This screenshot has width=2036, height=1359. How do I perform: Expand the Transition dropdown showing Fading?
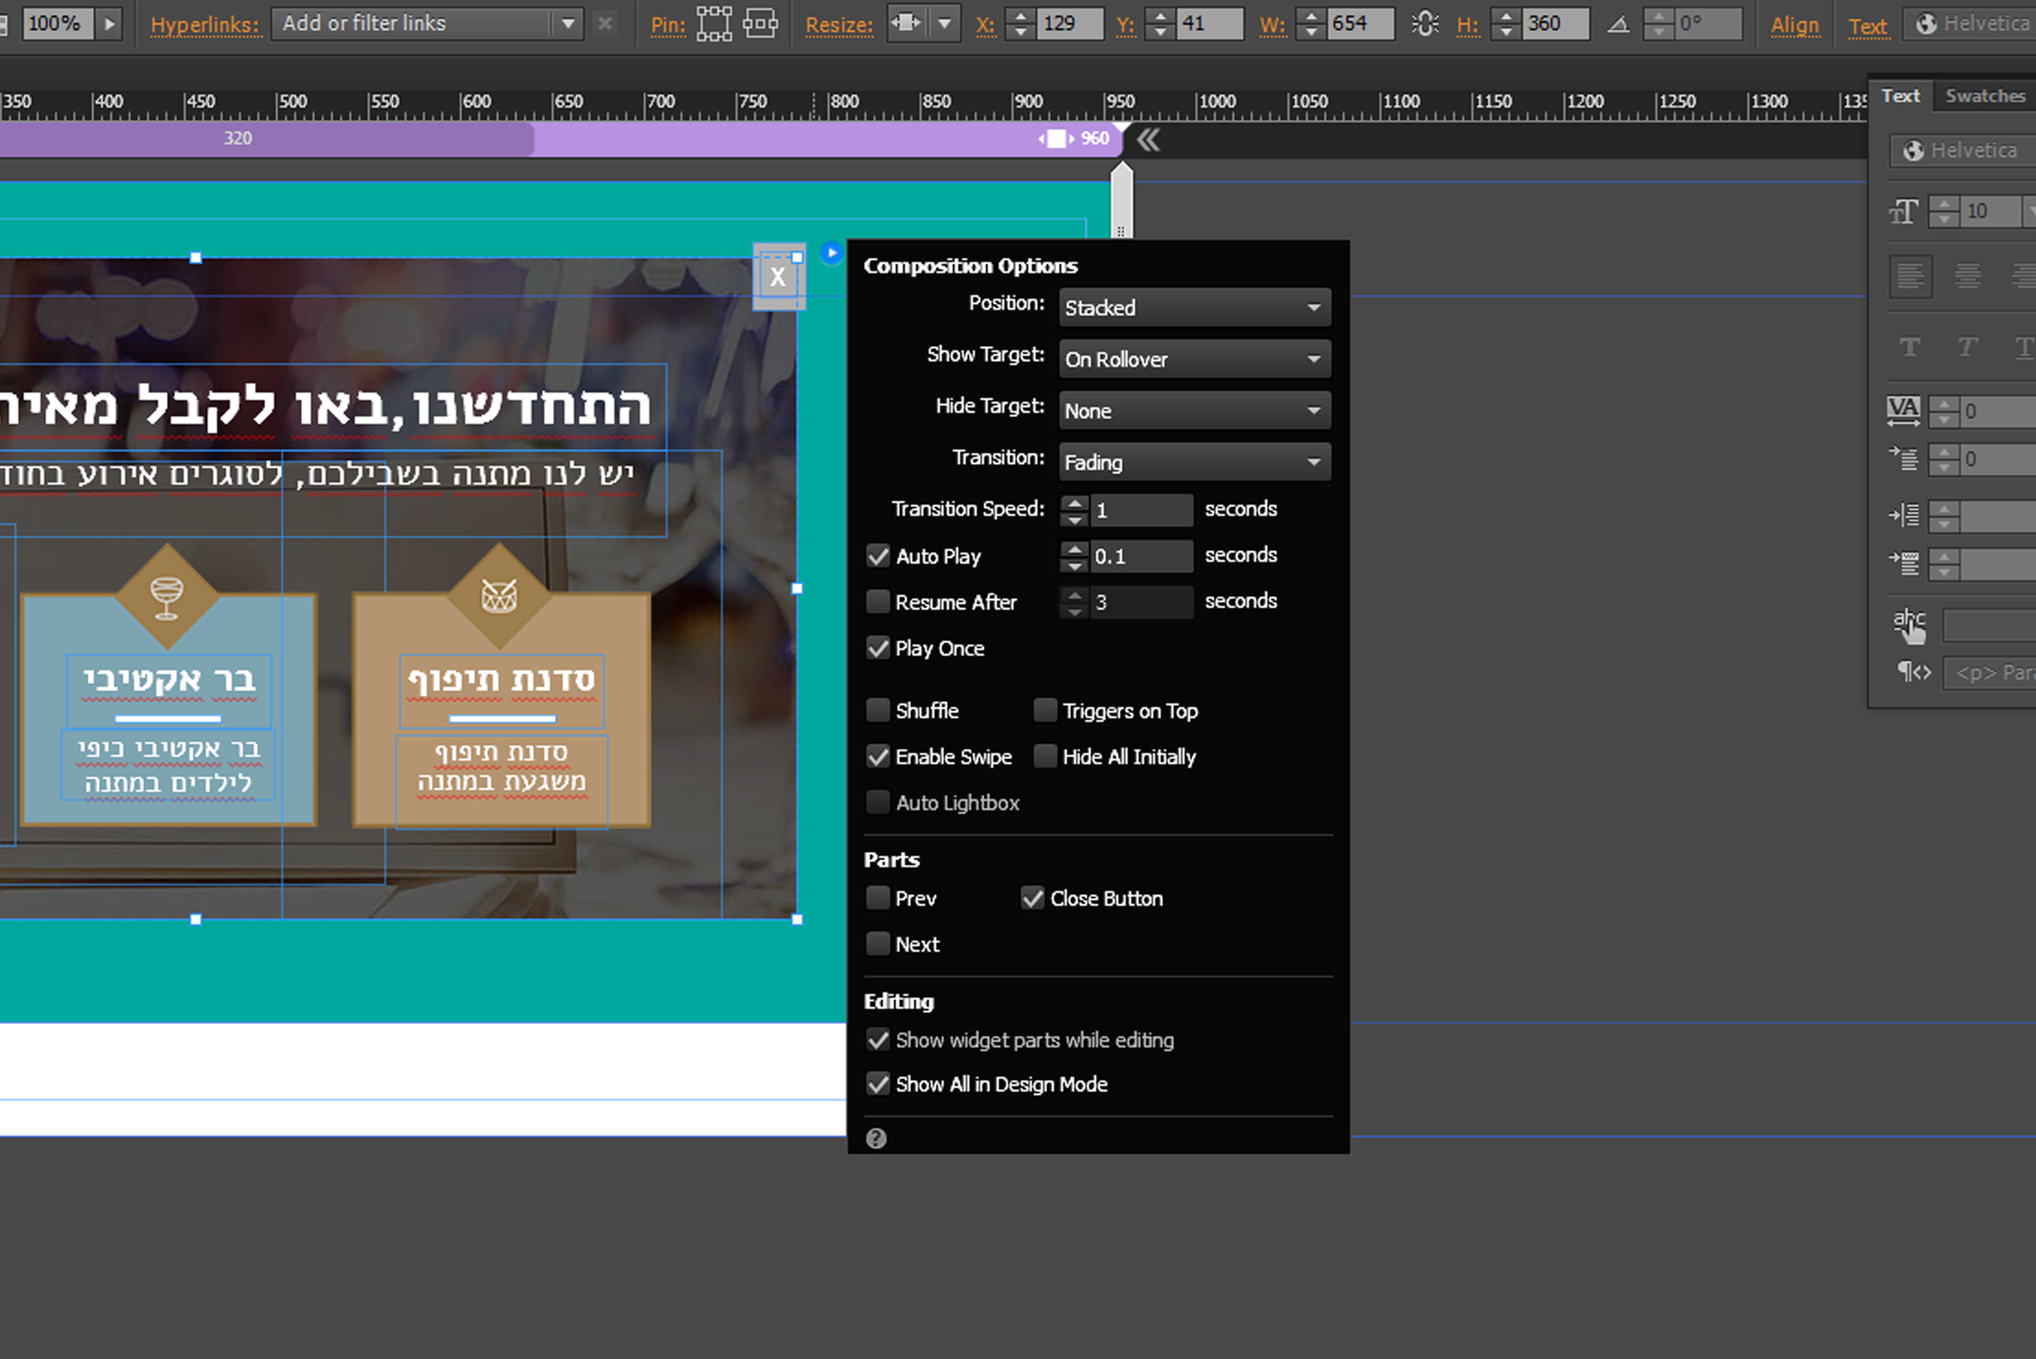click(1194, 462)
